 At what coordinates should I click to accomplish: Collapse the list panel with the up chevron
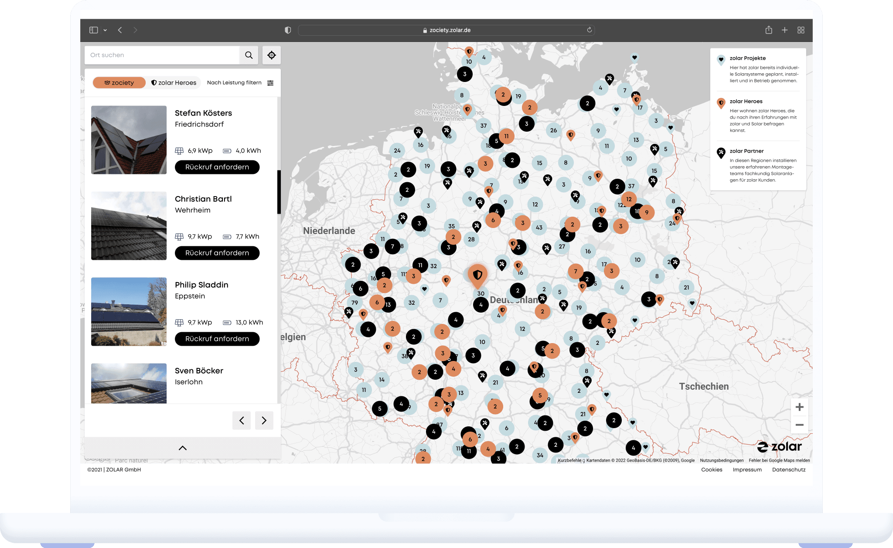click(x=183, y=448)
